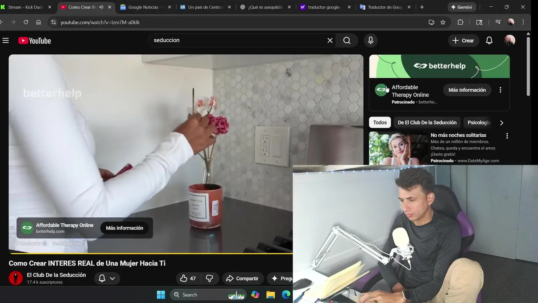This screenshot has height=303, width=538.
Task: Click the install/cast icon in address bar
Action: point(431,22)
